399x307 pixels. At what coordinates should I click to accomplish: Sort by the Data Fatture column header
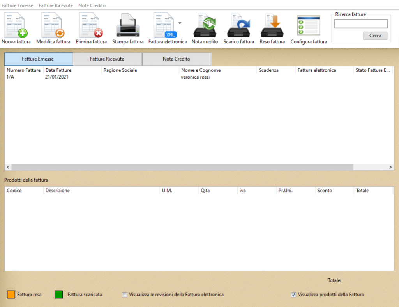[x=58, y=70]
